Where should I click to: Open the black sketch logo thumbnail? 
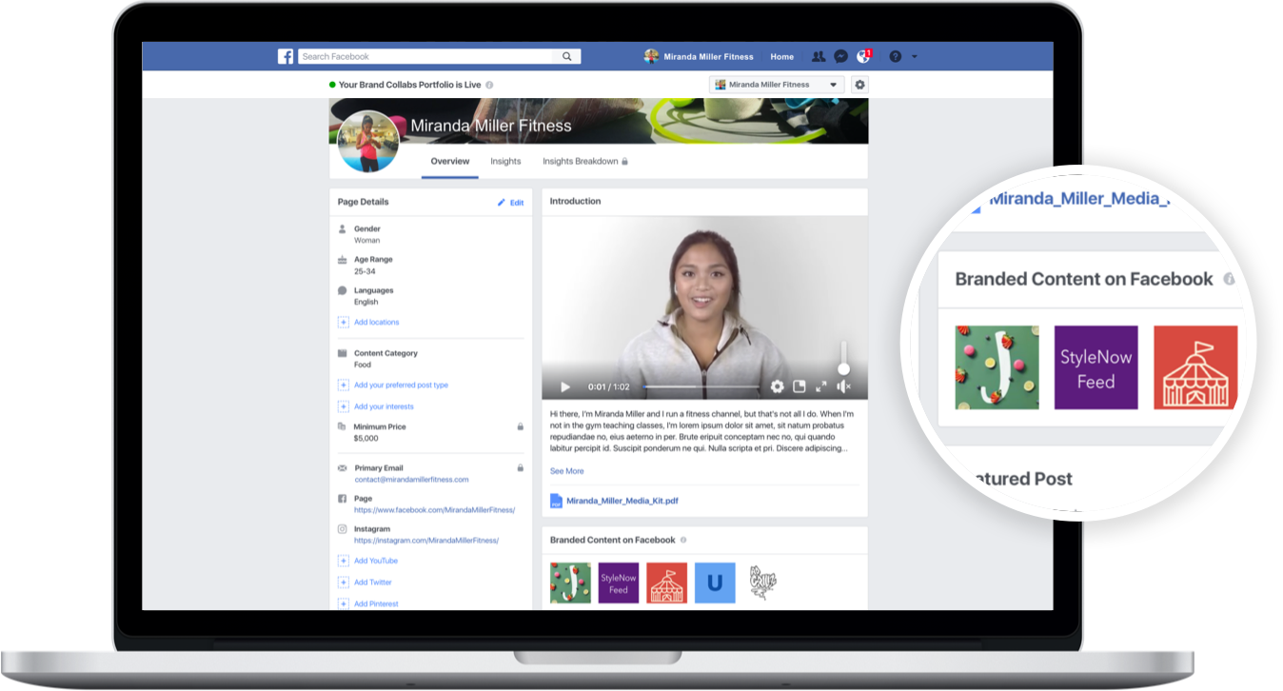(762, 582)
